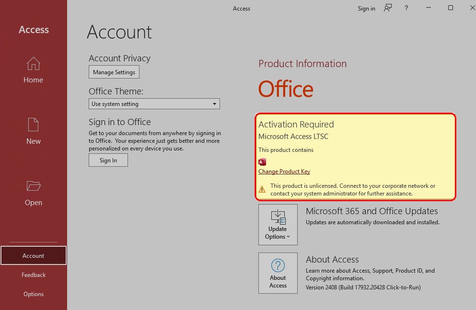Open the Feedback tab in sidebar
The image size is (476, 310).
tap(34, 275)
